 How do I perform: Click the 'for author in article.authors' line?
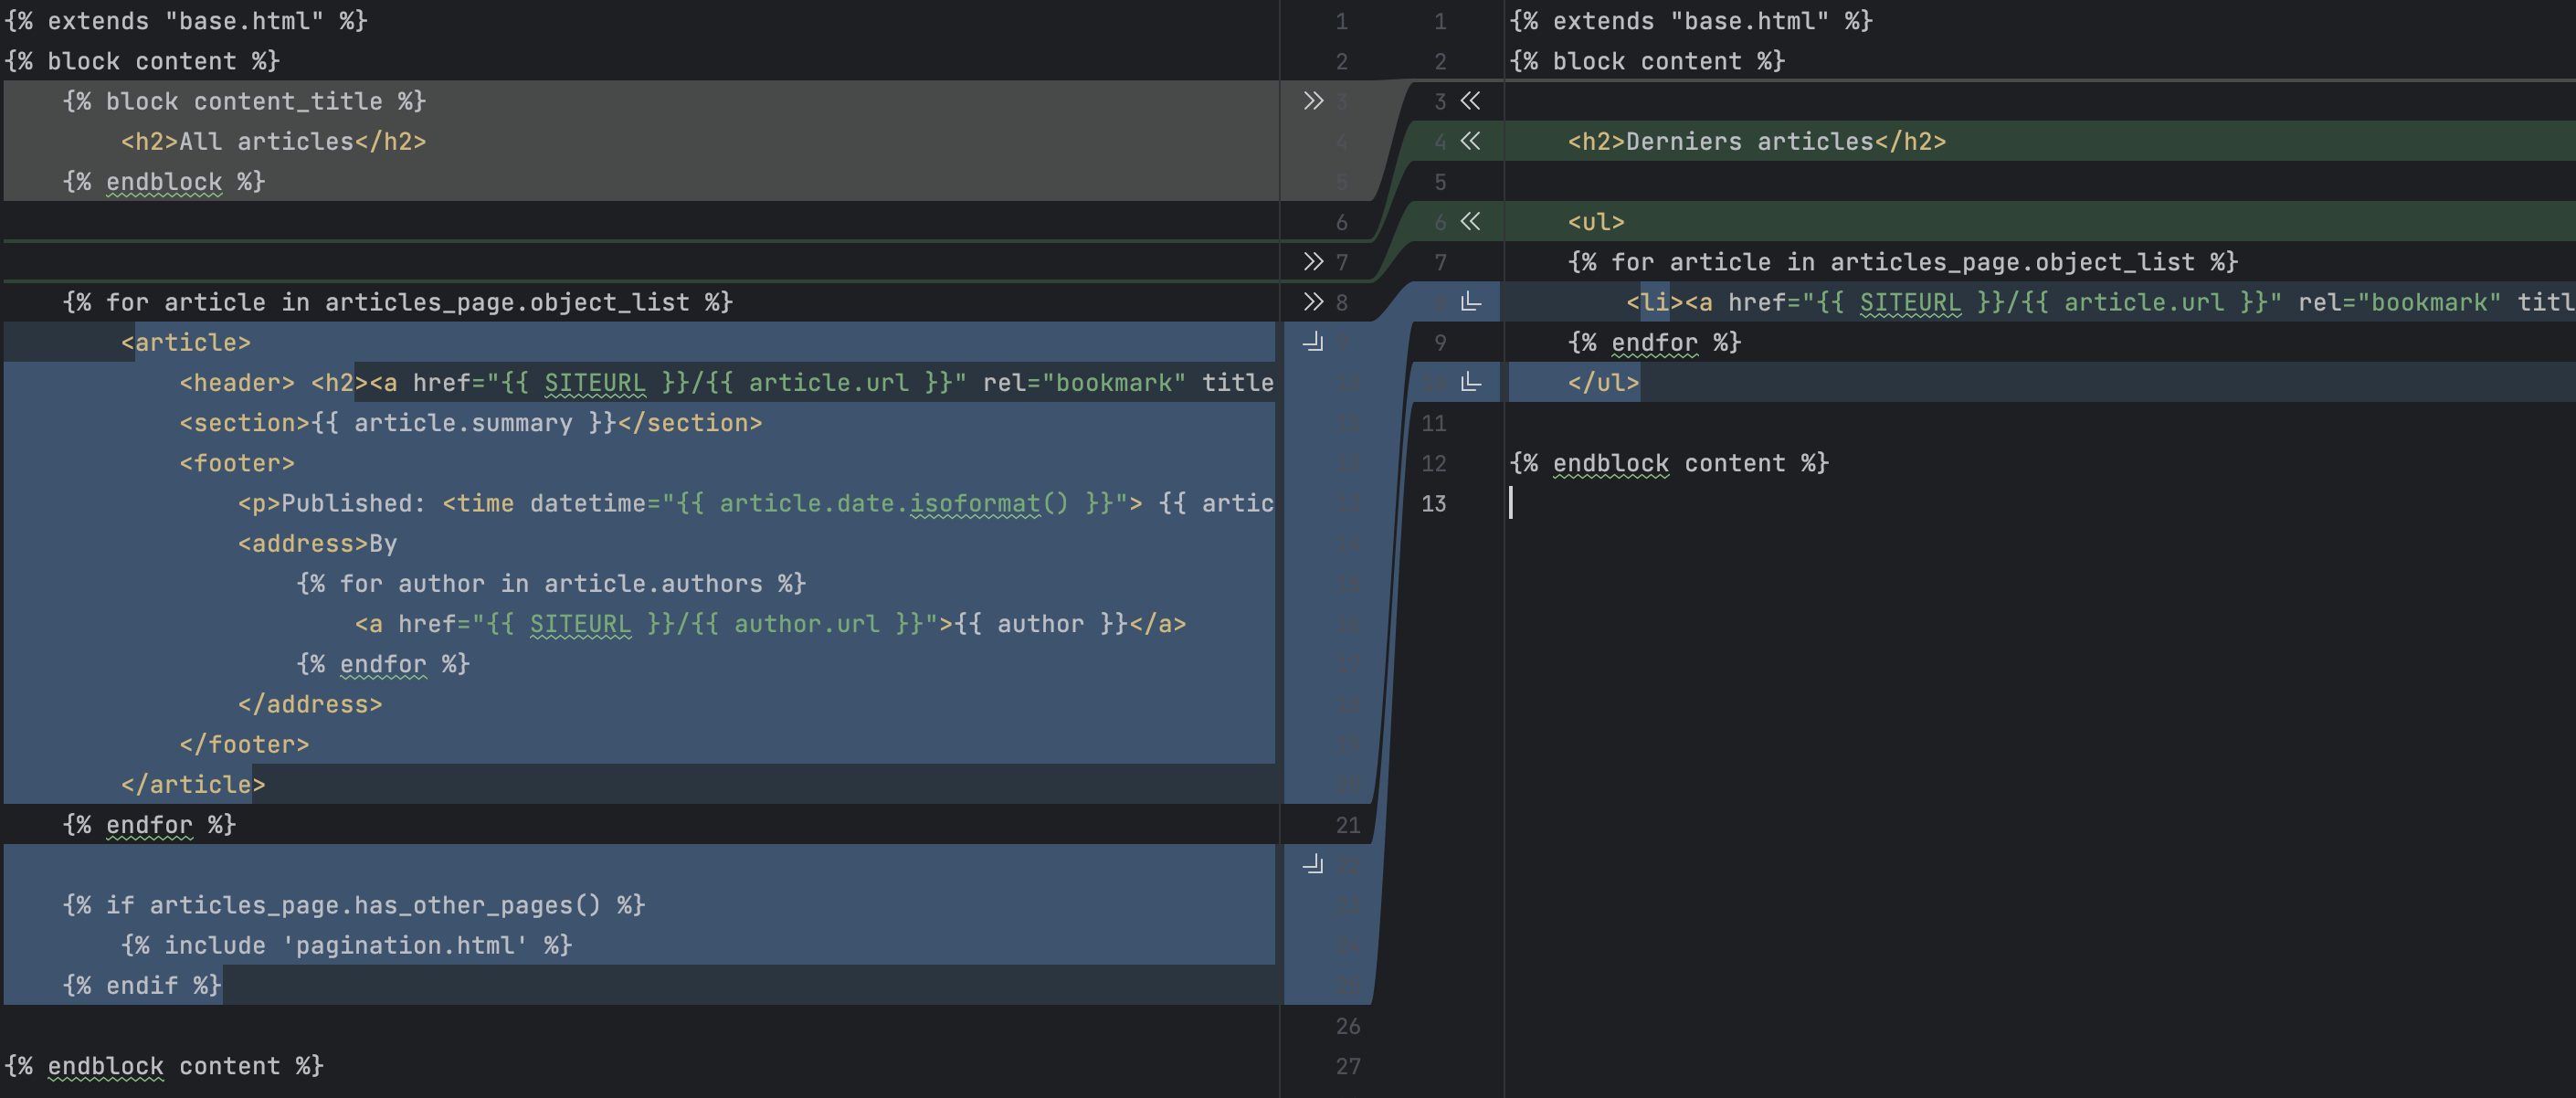coord(551,583)
